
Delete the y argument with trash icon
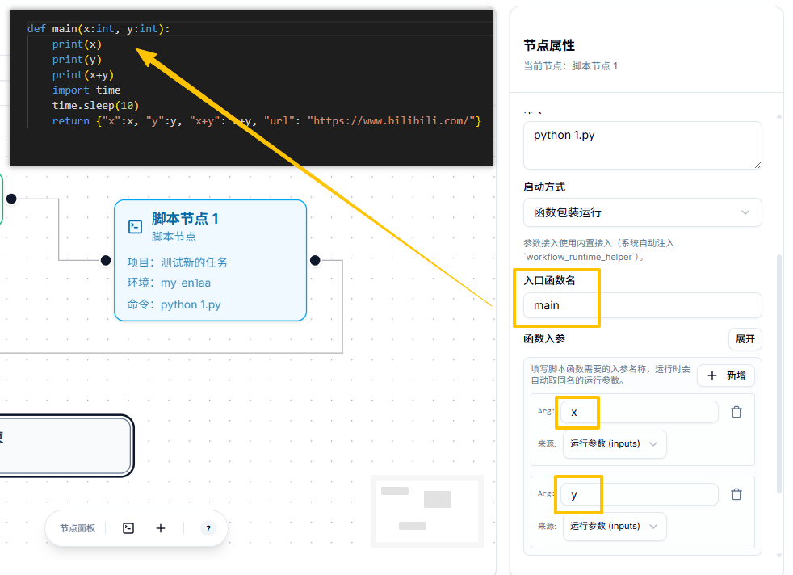coord(736,494)
